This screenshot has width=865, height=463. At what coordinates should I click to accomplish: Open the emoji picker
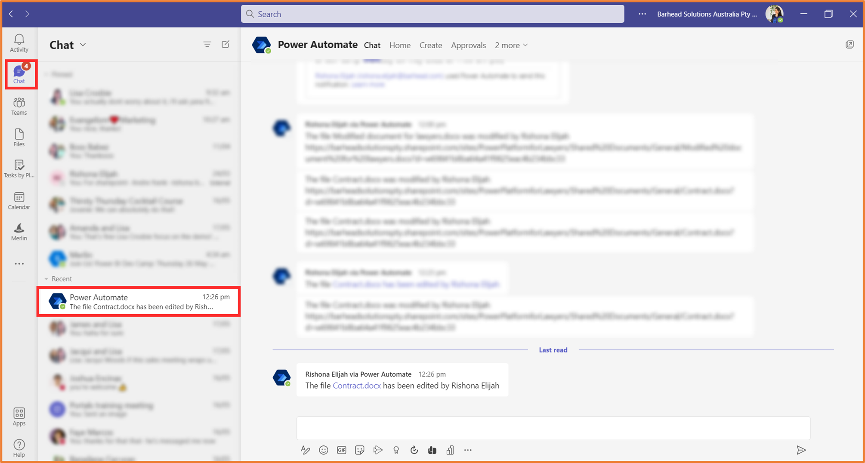click(x=324, y=450)
